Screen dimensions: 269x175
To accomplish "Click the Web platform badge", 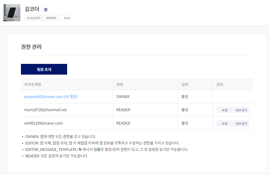I will (67, 18).
